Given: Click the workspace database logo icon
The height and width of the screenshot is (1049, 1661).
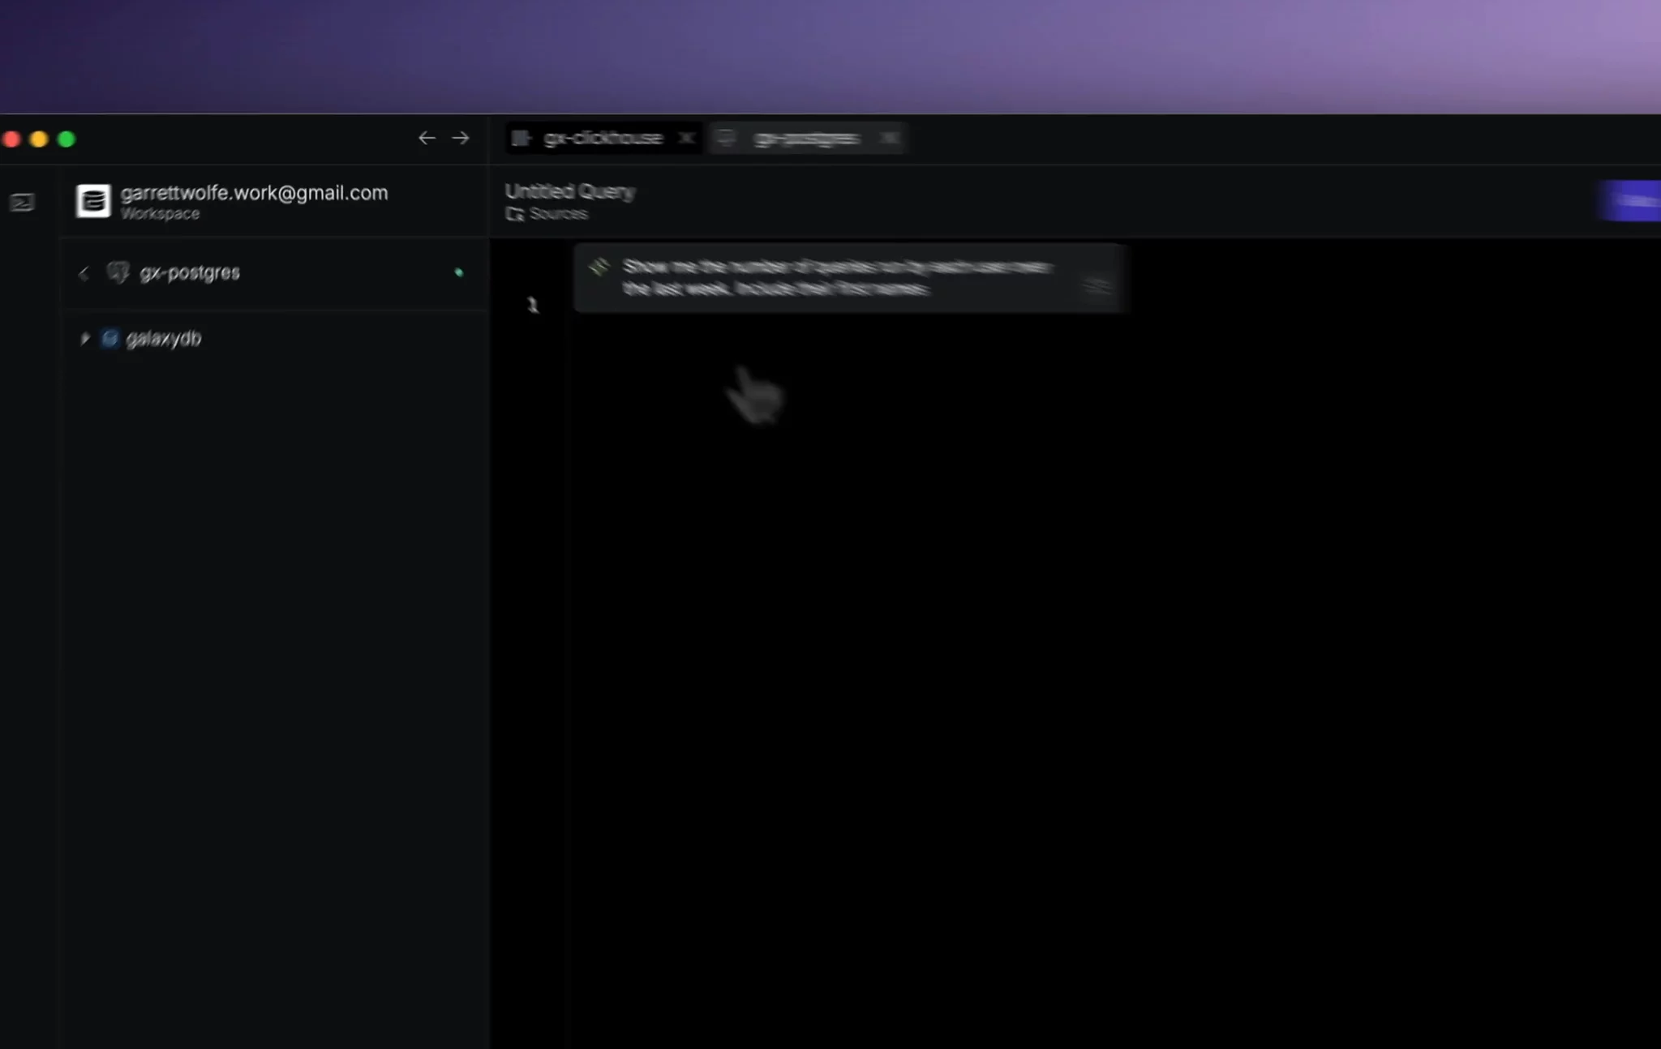Looking at the screenshot, I should coord(93,201).
